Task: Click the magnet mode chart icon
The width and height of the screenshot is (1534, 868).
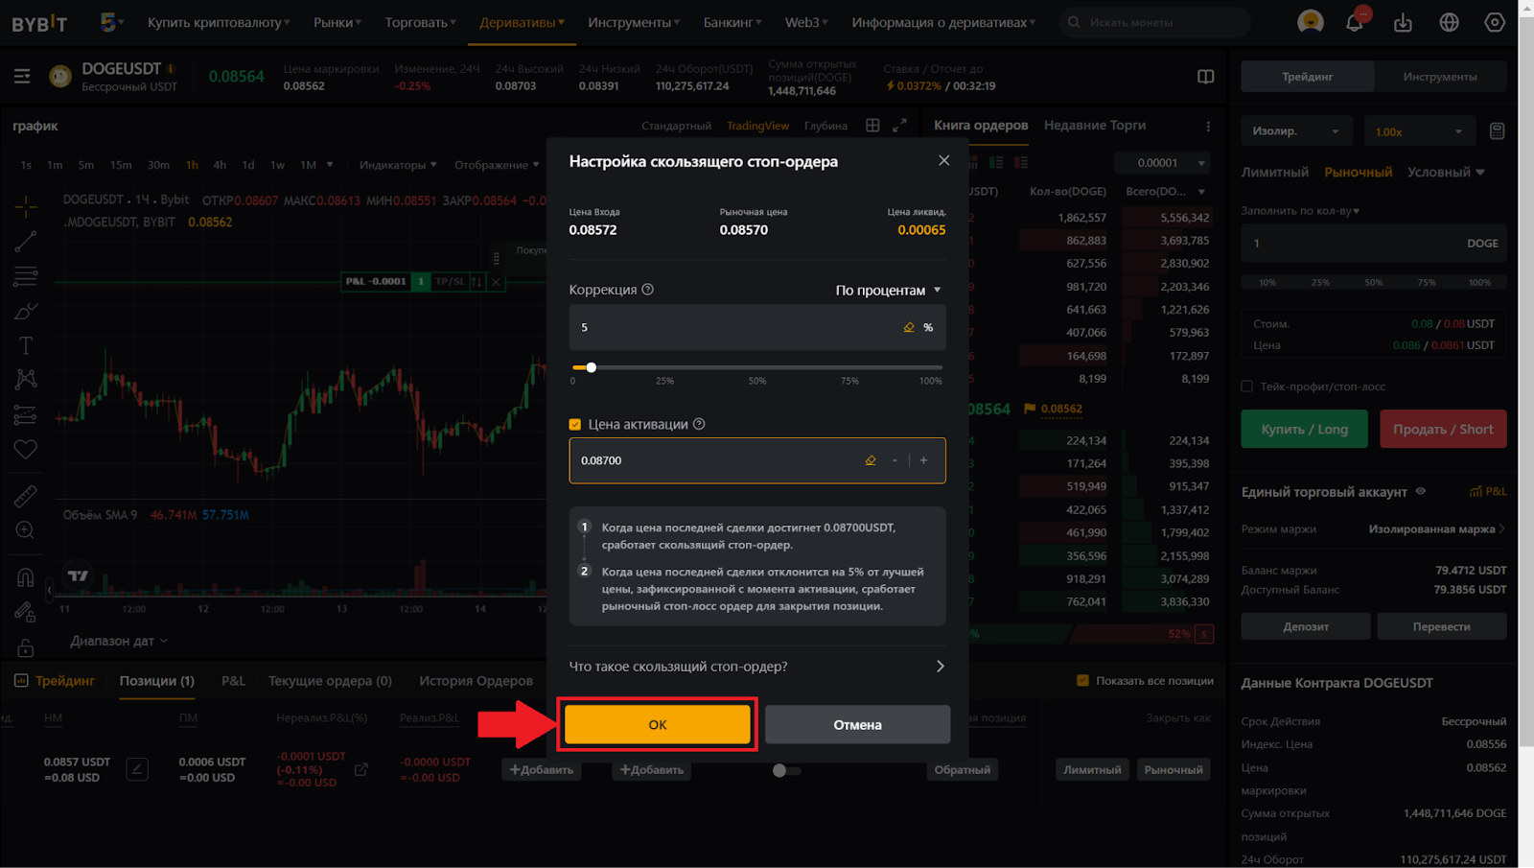Action: [x=26, y=577]
